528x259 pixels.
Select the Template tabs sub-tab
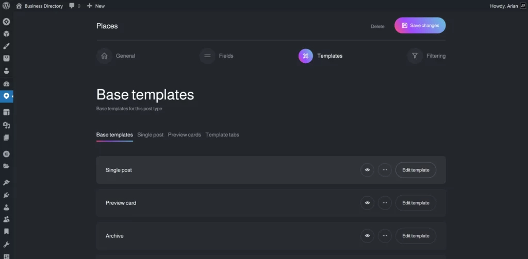pos(222,134)
